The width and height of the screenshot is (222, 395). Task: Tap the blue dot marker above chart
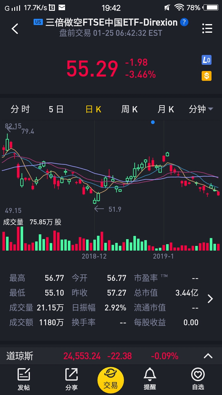[153, 122]
